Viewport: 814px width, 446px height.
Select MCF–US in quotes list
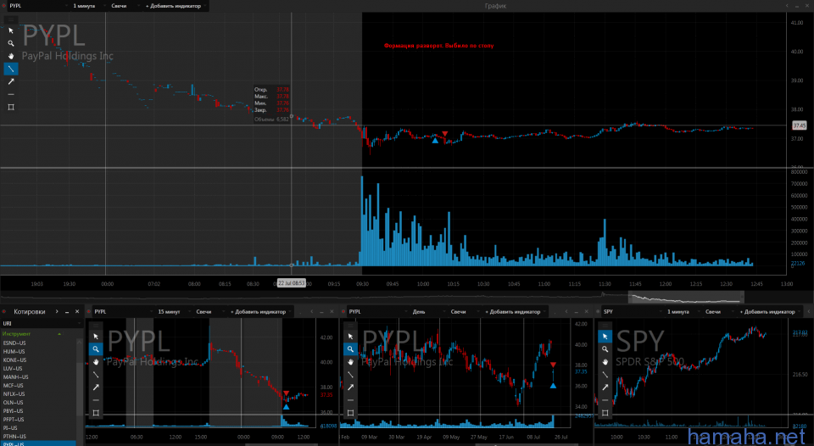click(38, 386)
